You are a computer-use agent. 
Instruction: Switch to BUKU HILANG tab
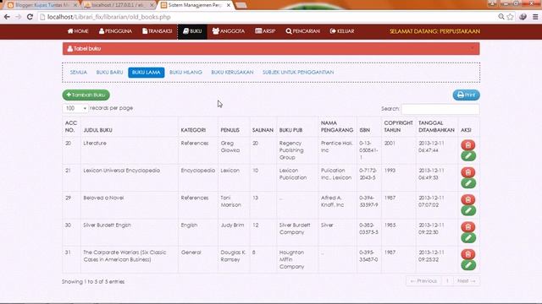pyautogui.click(x=185, y=73)
